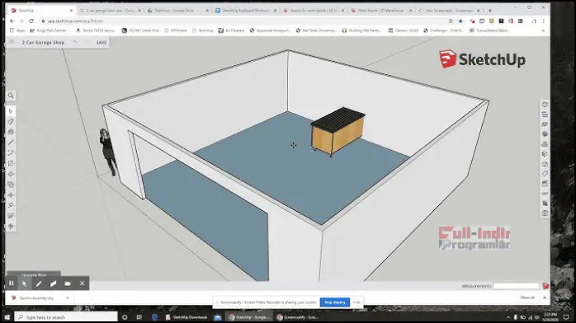Select the standing woman figure
576x323 pixels.
coord(108,152)
